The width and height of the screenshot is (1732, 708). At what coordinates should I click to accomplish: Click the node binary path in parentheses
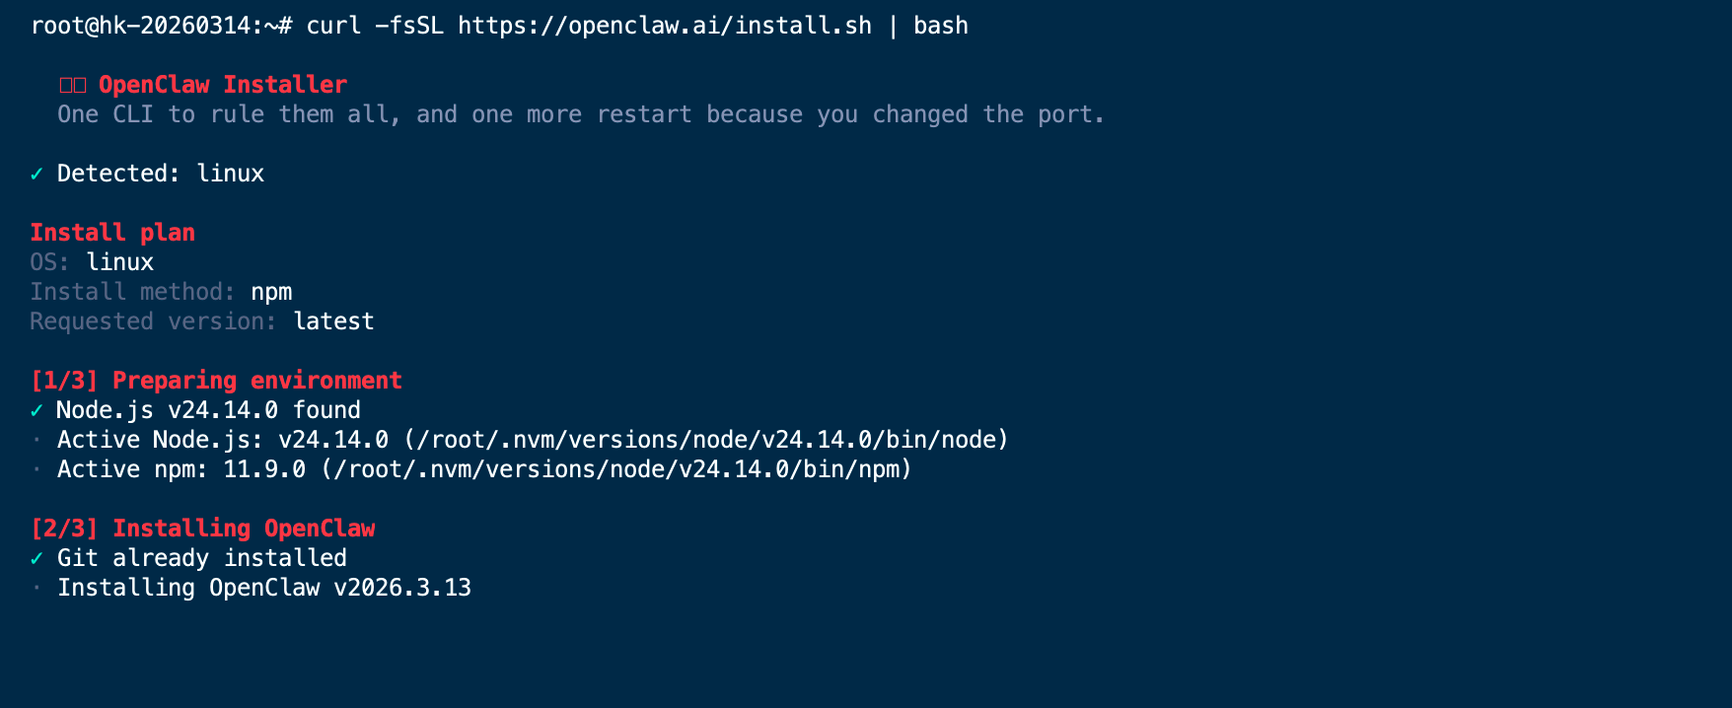coord(706,440)
